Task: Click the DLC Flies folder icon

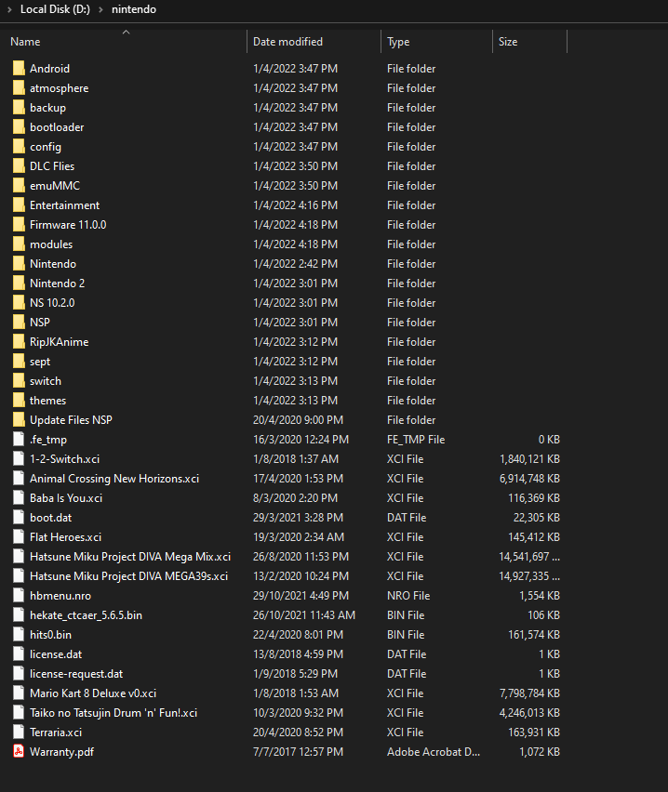Action: [x=19, y=166]
